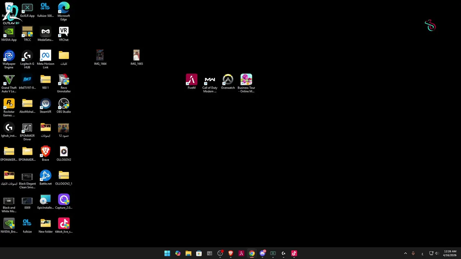Switch to FiveM in the taskbar
This screenshot has width=461, height=259.
[x=241, y=253]
